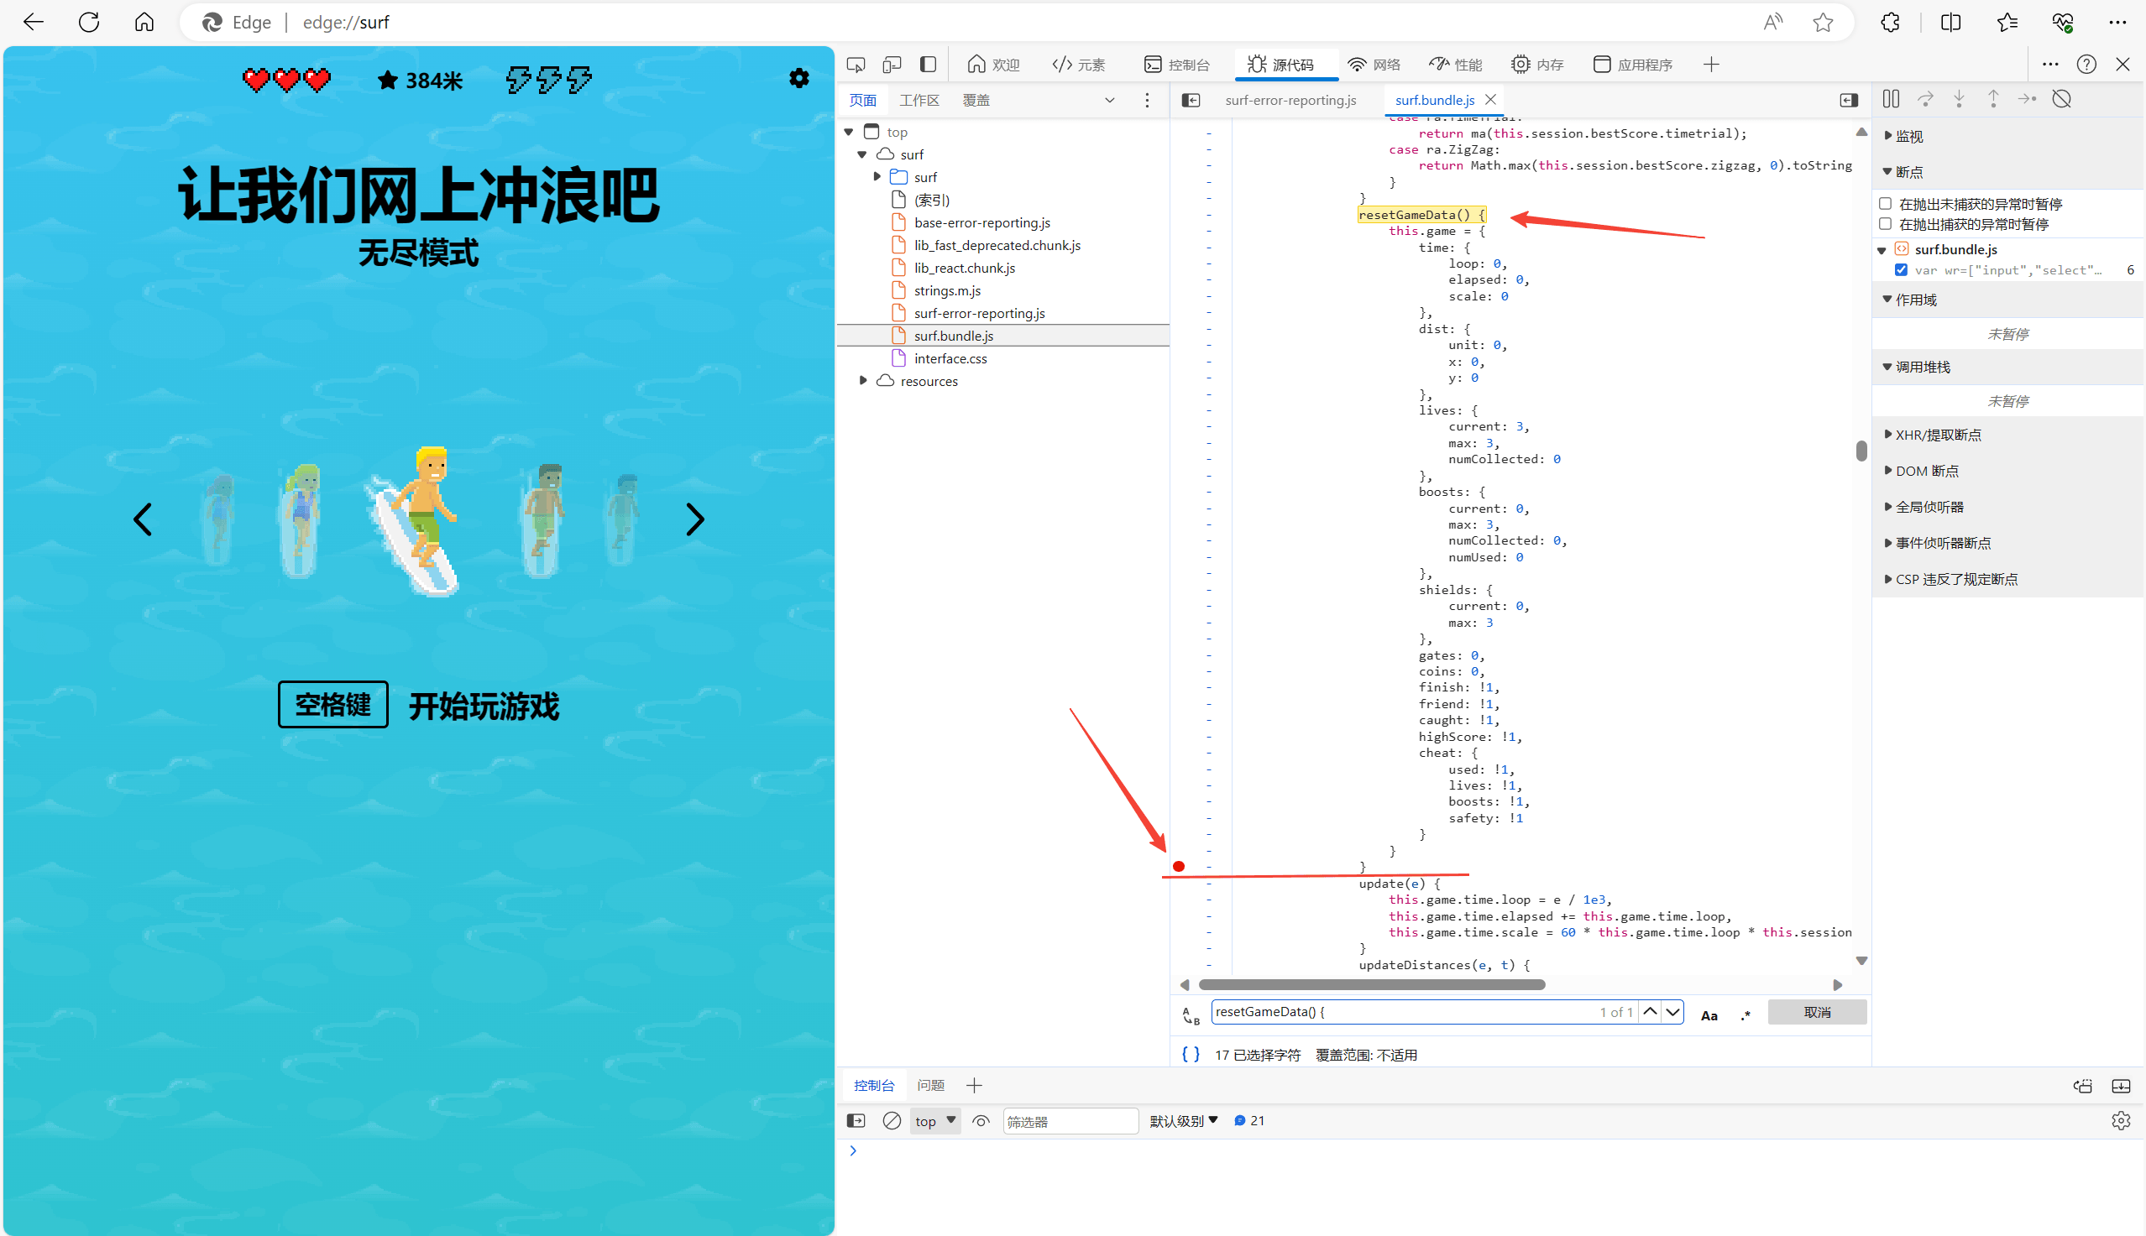Viewport: 2146px width, 1236px height.
Task: Open the read aloud icon
Action: (x=1772, y=22)
